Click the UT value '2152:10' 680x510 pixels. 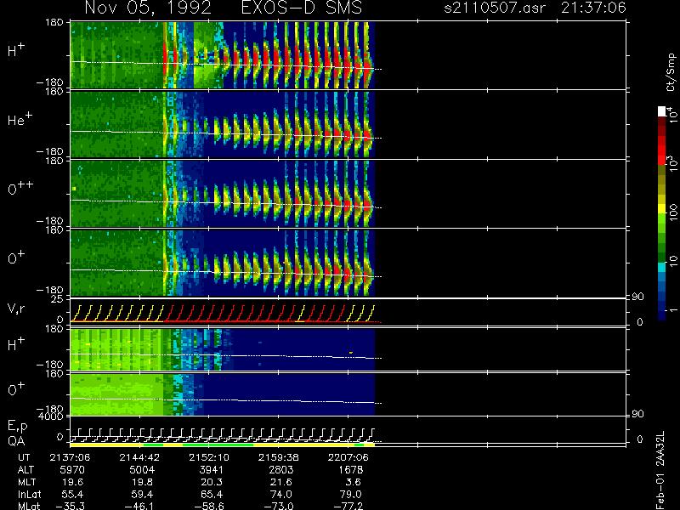tap(209, 457)
